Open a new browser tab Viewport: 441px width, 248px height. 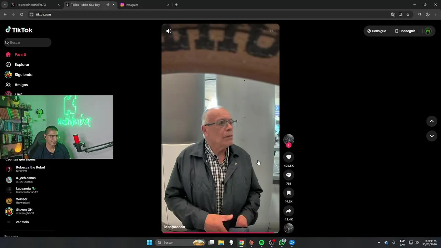click(176, 5)
